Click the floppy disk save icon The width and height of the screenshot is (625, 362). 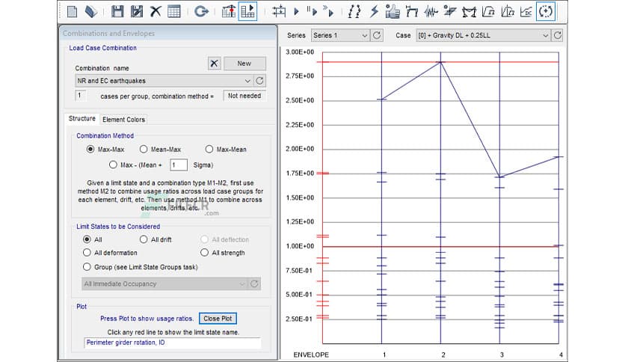click(117, 11)
